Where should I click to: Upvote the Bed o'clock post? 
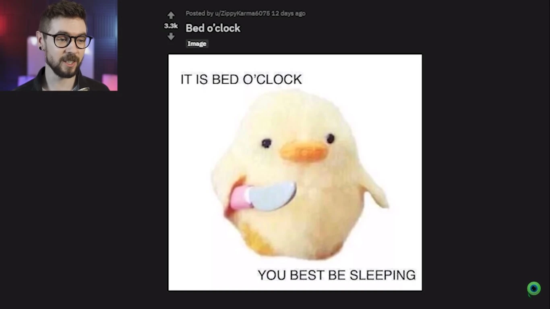[x=171, y=15]
